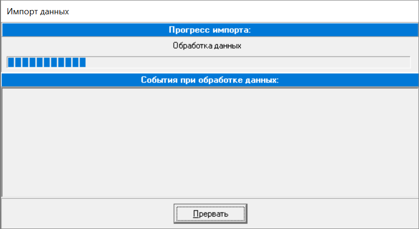The height and width of the screenshot is (229, 419).
Task: Click the gray panel left of the Прервать button
Action: [86, 214]
